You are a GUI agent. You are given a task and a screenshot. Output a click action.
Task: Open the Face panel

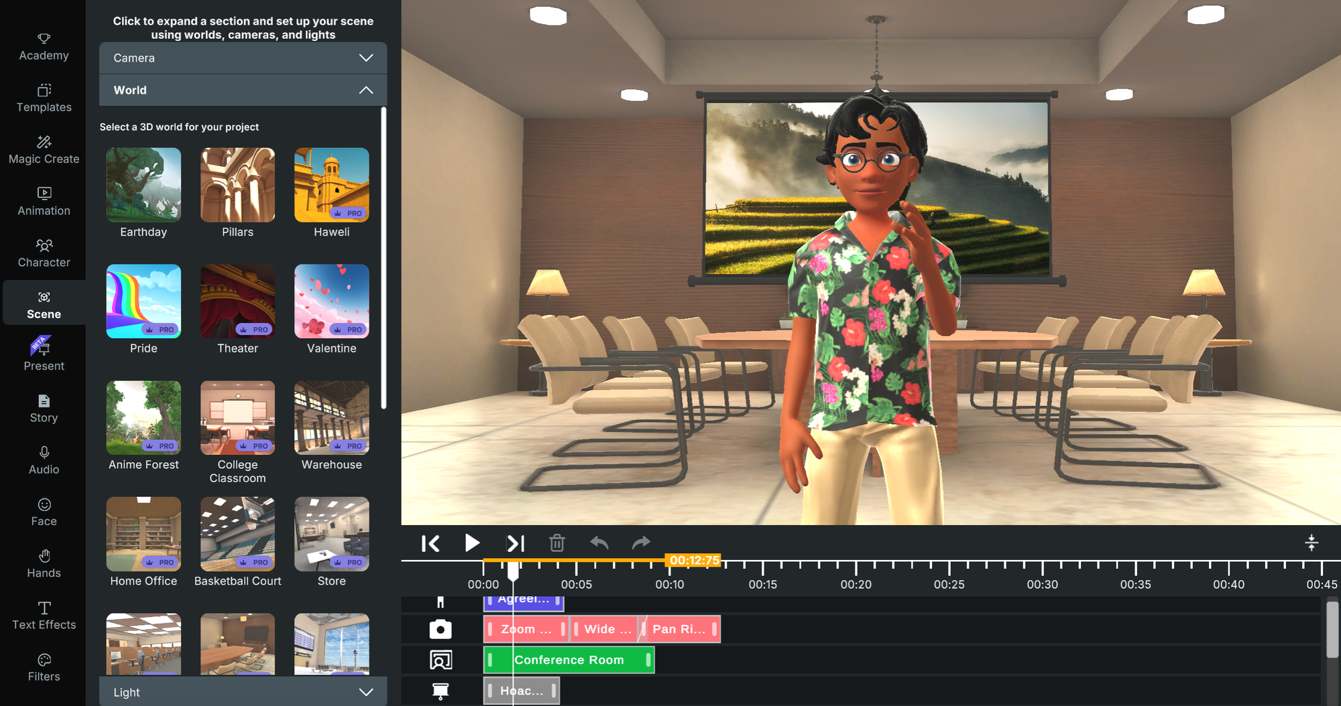(x=43, y=511)
